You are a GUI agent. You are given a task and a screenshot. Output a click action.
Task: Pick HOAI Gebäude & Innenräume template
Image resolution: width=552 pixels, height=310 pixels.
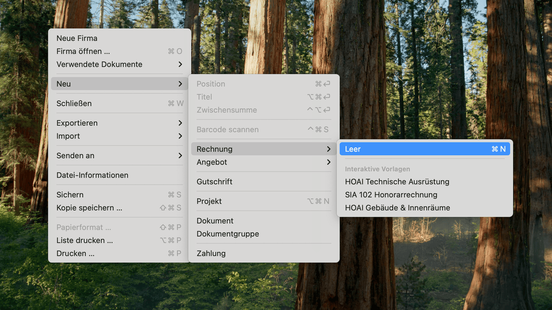click(x=425, y=208)
